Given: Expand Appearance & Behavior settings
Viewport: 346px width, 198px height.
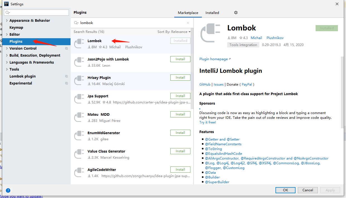Looking at the screenshot, I should click(7, 21).
